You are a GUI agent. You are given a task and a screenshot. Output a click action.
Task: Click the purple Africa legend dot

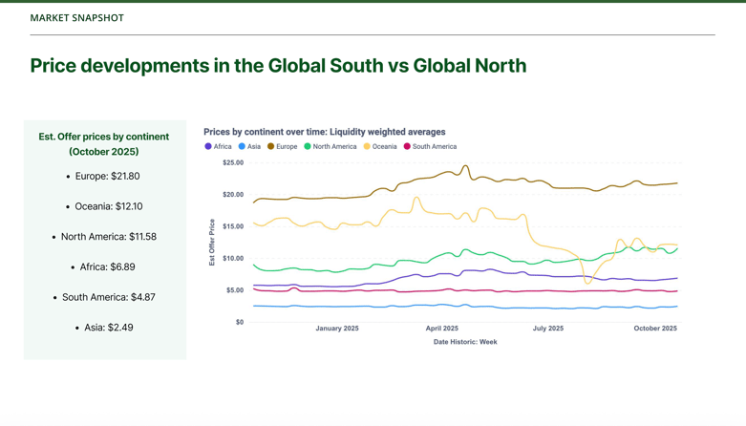pyautogui.click(x=208, y=147)
